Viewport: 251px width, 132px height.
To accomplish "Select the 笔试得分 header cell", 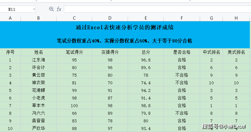I will click(x=74, y=52).
